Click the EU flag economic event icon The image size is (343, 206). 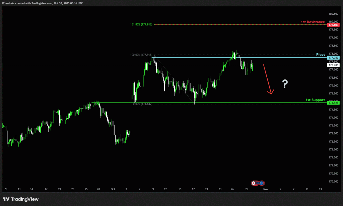[x=262, y=183]
